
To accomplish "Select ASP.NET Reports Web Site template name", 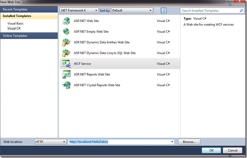I will click(92, 74).
